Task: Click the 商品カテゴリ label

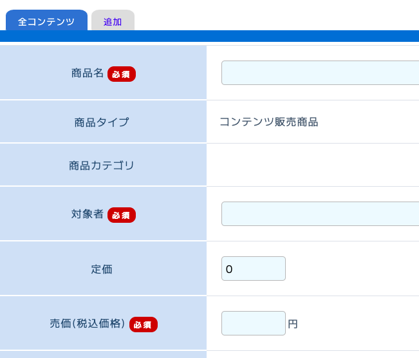Action: pos(102,165)
